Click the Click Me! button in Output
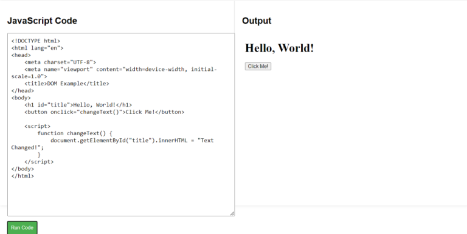 258,66
